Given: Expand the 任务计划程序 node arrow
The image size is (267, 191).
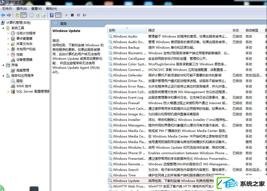Looking at the screenshot, I should point(8,33).
